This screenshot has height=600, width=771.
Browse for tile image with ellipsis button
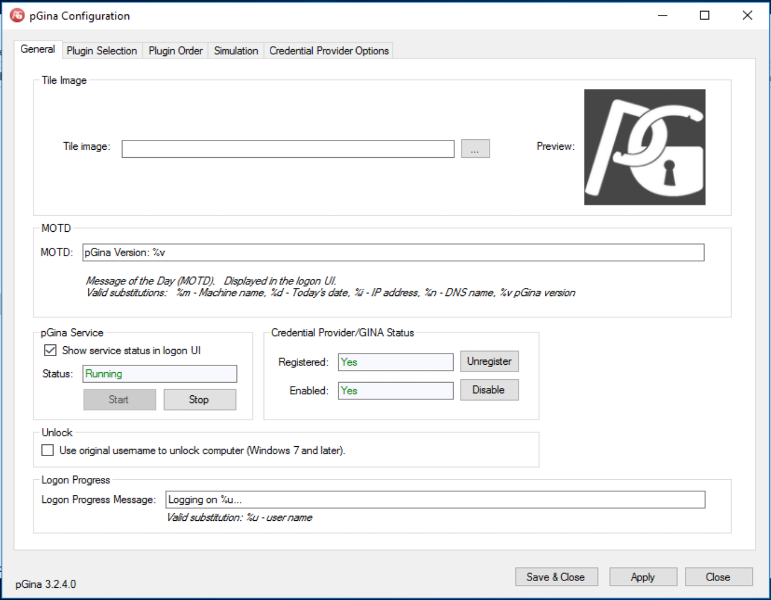pos(475,149)
